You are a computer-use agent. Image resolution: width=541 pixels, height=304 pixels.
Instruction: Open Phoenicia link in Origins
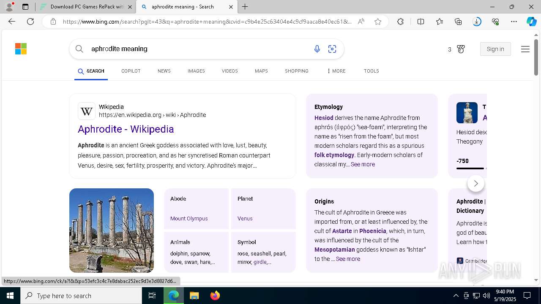tap(373, 231)
